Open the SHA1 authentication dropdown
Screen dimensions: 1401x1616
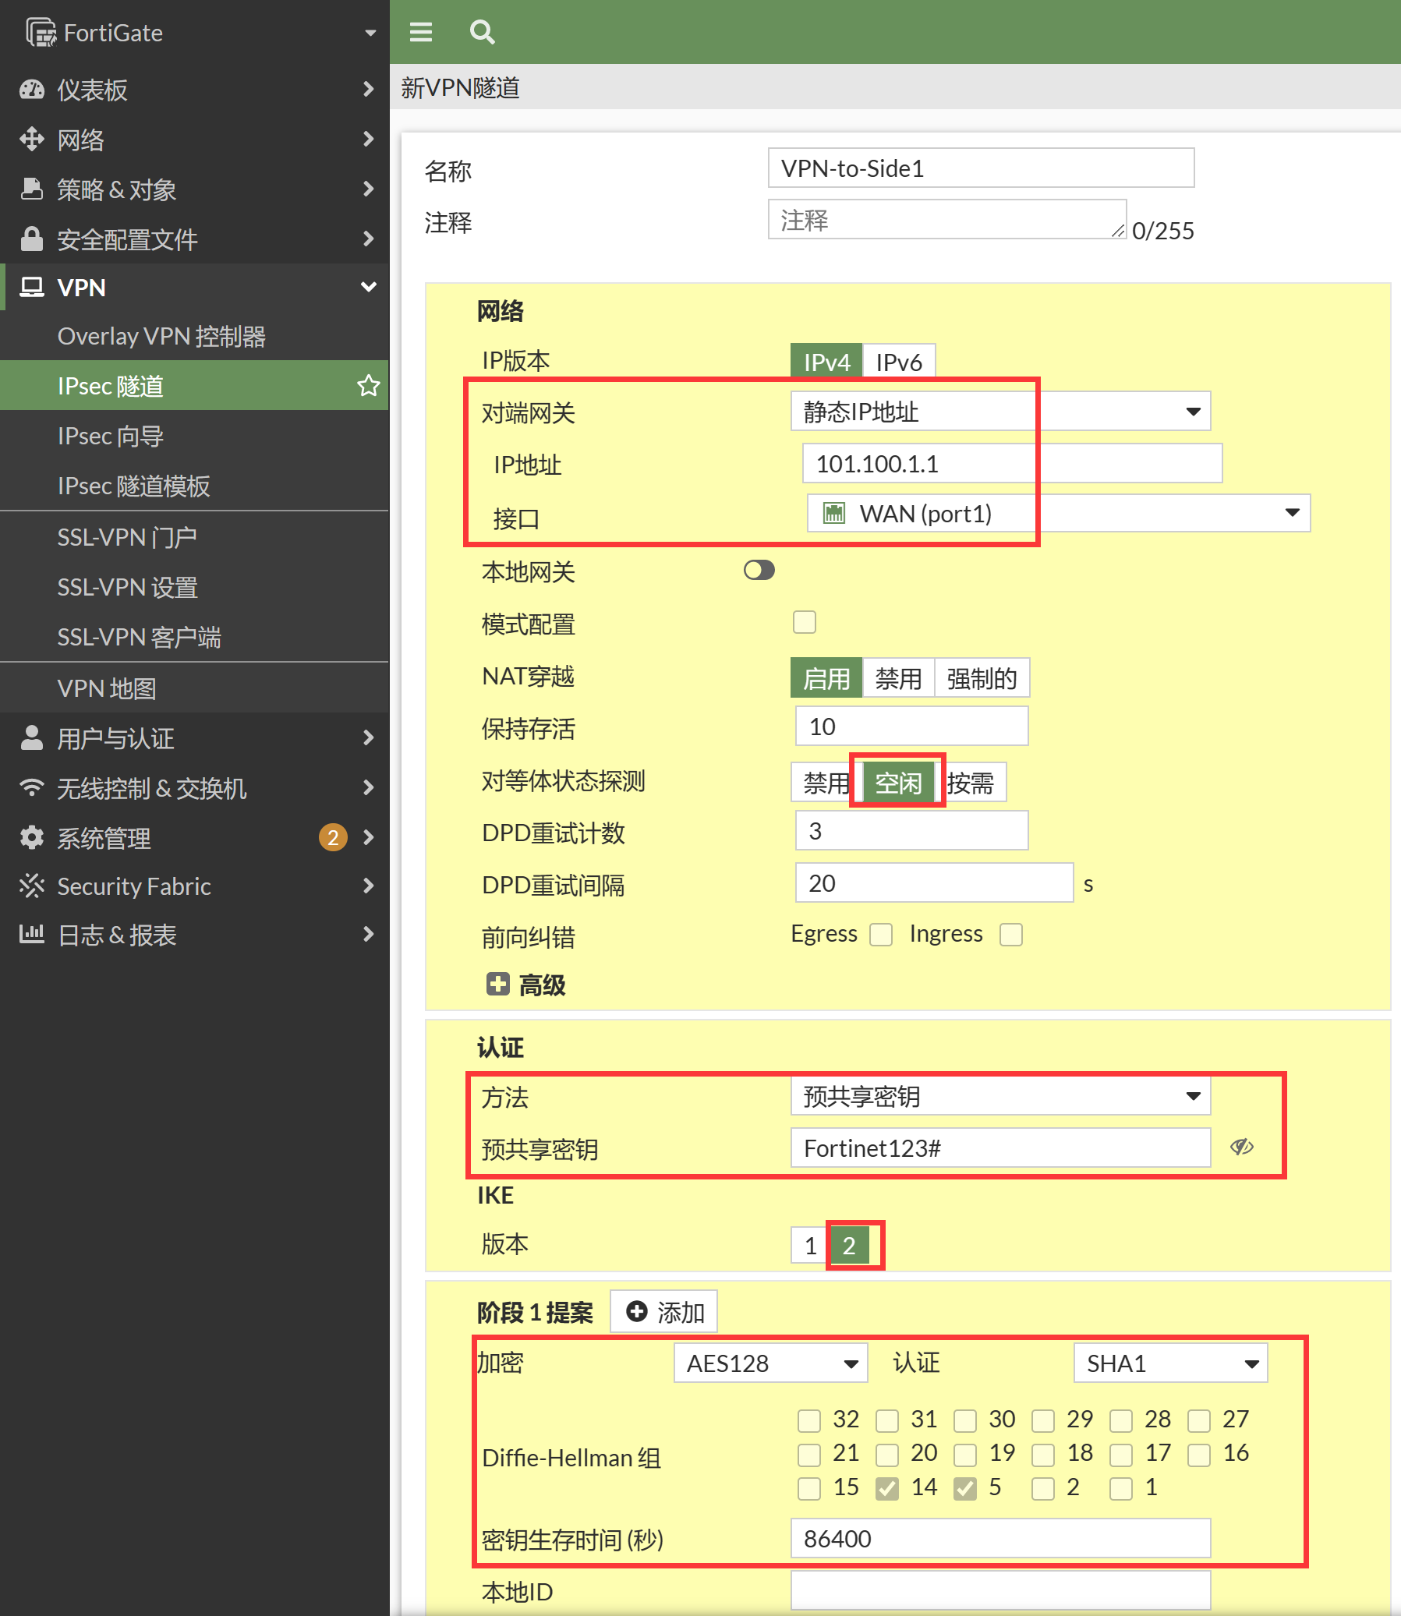pos(1170,1363)
